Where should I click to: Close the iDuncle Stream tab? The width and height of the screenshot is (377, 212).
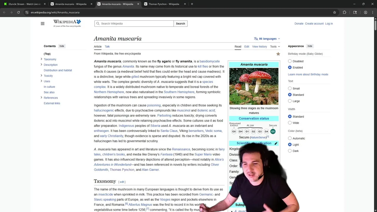point(45,4)
